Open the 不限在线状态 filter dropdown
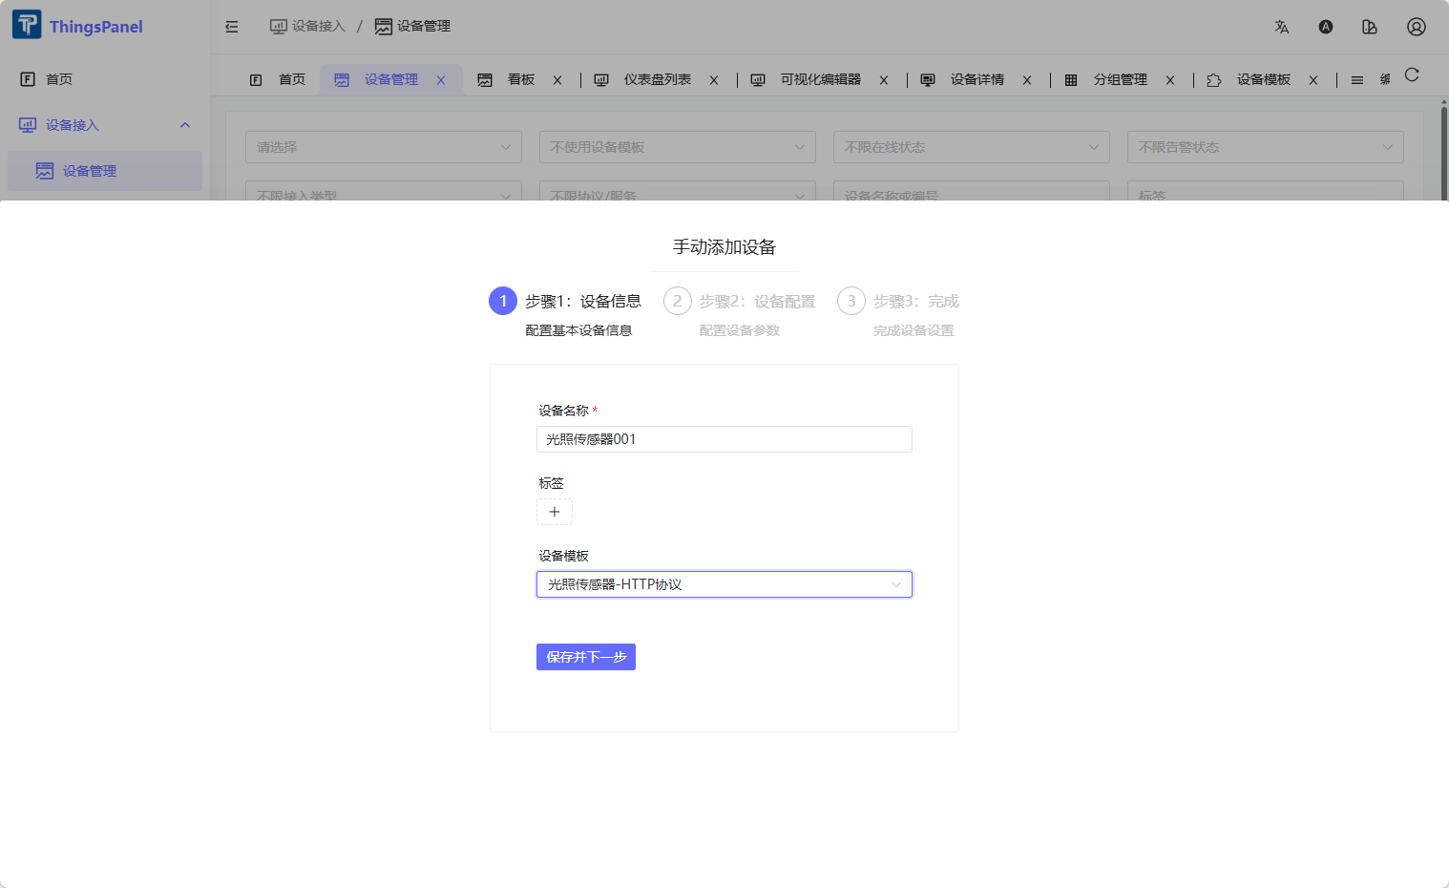Image resolution: width=1449 pixels, height=888 pixels. [x=972, y=147]
